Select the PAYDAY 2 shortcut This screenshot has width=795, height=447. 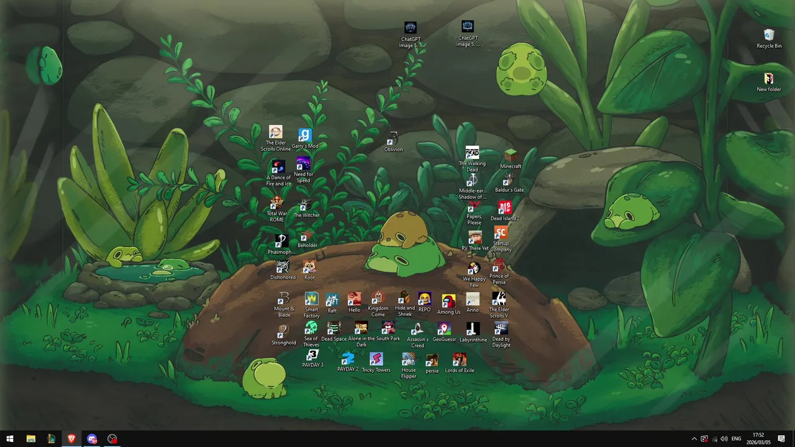(x=348, y=363)
